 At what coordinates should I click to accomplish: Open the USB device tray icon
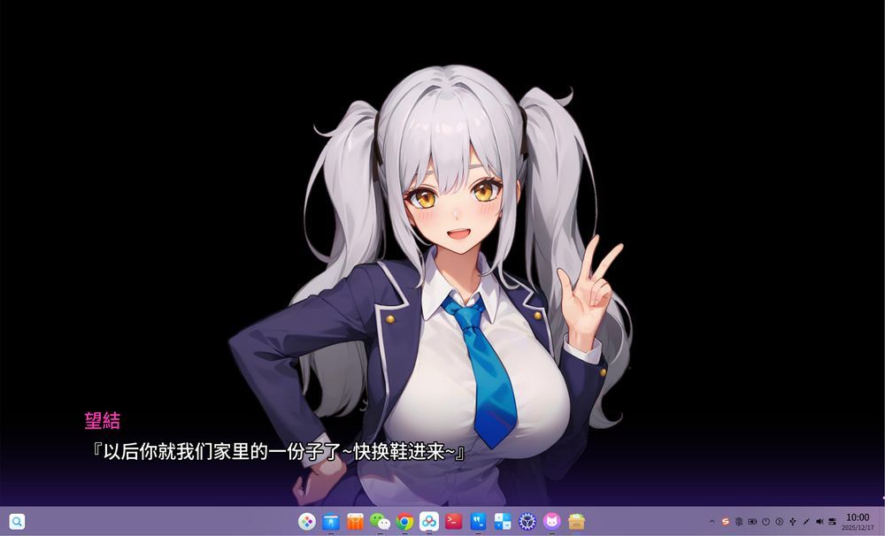coord(792,522)
